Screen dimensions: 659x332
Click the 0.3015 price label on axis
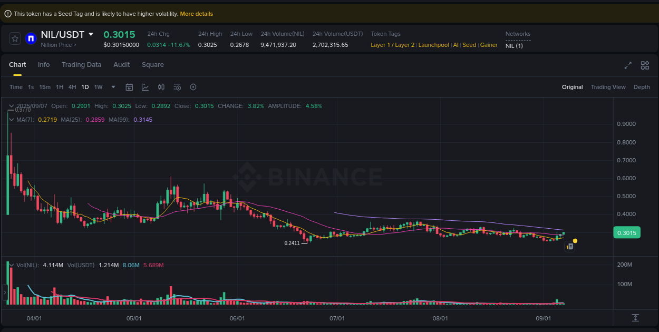point(626,232)
